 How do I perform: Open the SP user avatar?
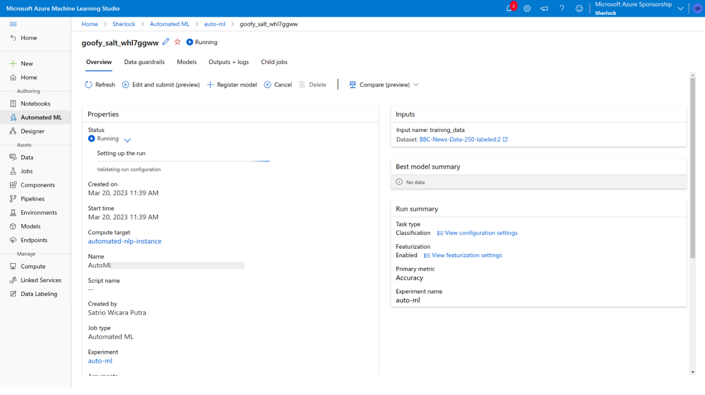(698, 8)
